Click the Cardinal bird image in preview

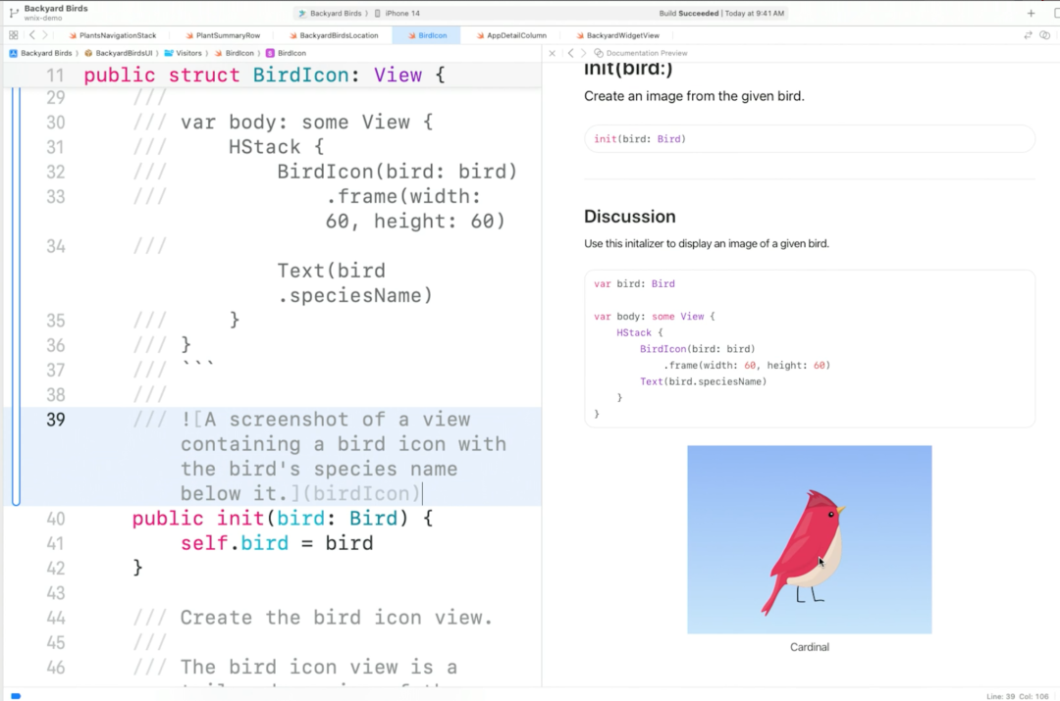[809, 539]
